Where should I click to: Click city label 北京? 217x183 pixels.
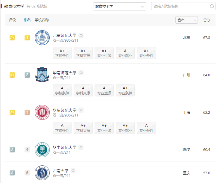186,38
